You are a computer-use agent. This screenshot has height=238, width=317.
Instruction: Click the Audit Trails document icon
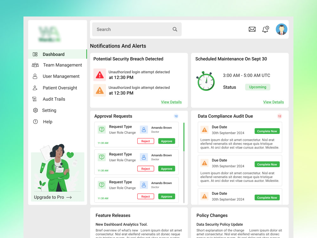pos(35,99)
